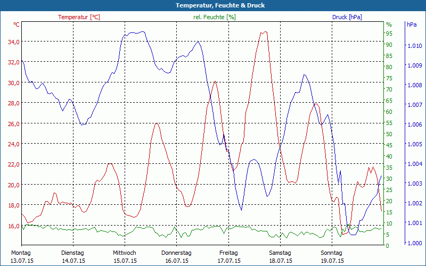Select the blue "Druck [hPa]" legend label
Image resolution: width=426 pixels, height=266 pixels.
(x=347, y=17)
